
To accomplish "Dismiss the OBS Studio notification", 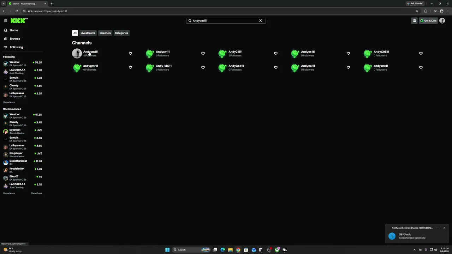I will coord(444,228).
